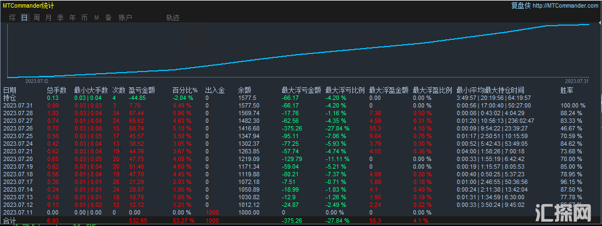The height and width of the screenshot is (226, 602).
Task: Click the 2023.07.31 label on chart axis
Action: coord(577,81)
